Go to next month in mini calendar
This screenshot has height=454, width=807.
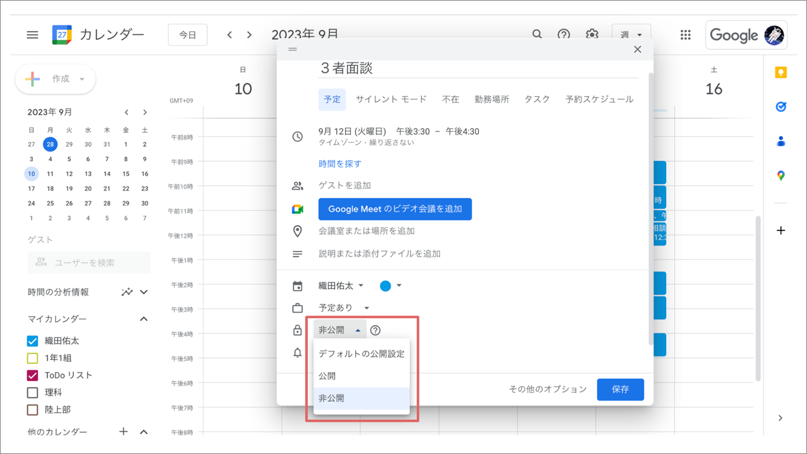(x=145, y=112)
